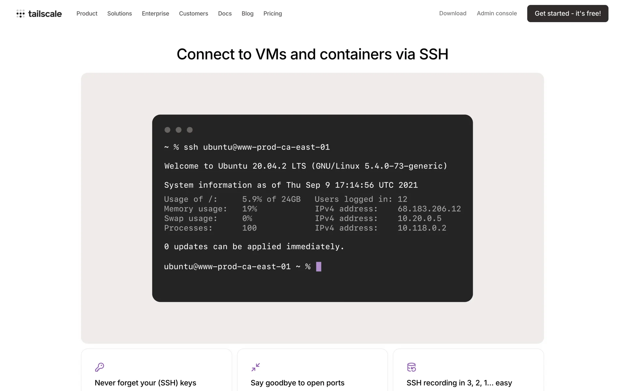Open the Solutions menu
625x391 pixels.
[119, 14]
